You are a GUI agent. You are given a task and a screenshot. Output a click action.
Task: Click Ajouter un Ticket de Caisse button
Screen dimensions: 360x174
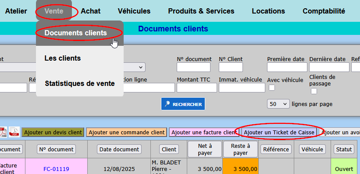click(x=279, y=132)
